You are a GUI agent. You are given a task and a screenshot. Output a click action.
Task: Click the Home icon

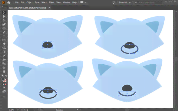pyautogui.click(x=9, y=2)
